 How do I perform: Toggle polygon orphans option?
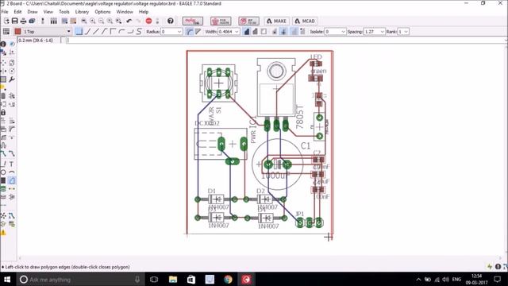coord(302,32)
